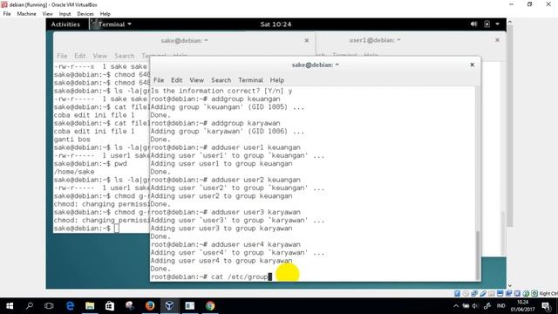Viewport: 558px width, 314px height.
Task: Open VirtualBox File menu
Action: [7, 14]
